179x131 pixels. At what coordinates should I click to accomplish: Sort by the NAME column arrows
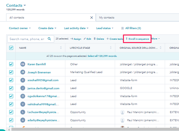coord(61,48)
